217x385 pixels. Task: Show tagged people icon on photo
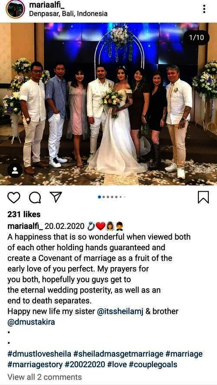[x=15, y=170]
